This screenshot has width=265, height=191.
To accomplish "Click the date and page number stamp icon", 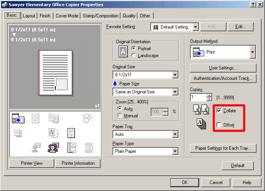I will pos(71,147).
